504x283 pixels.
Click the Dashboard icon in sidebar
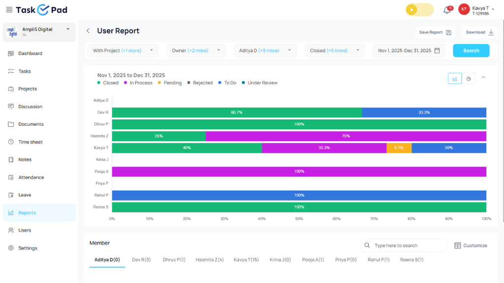pos(11,53)
